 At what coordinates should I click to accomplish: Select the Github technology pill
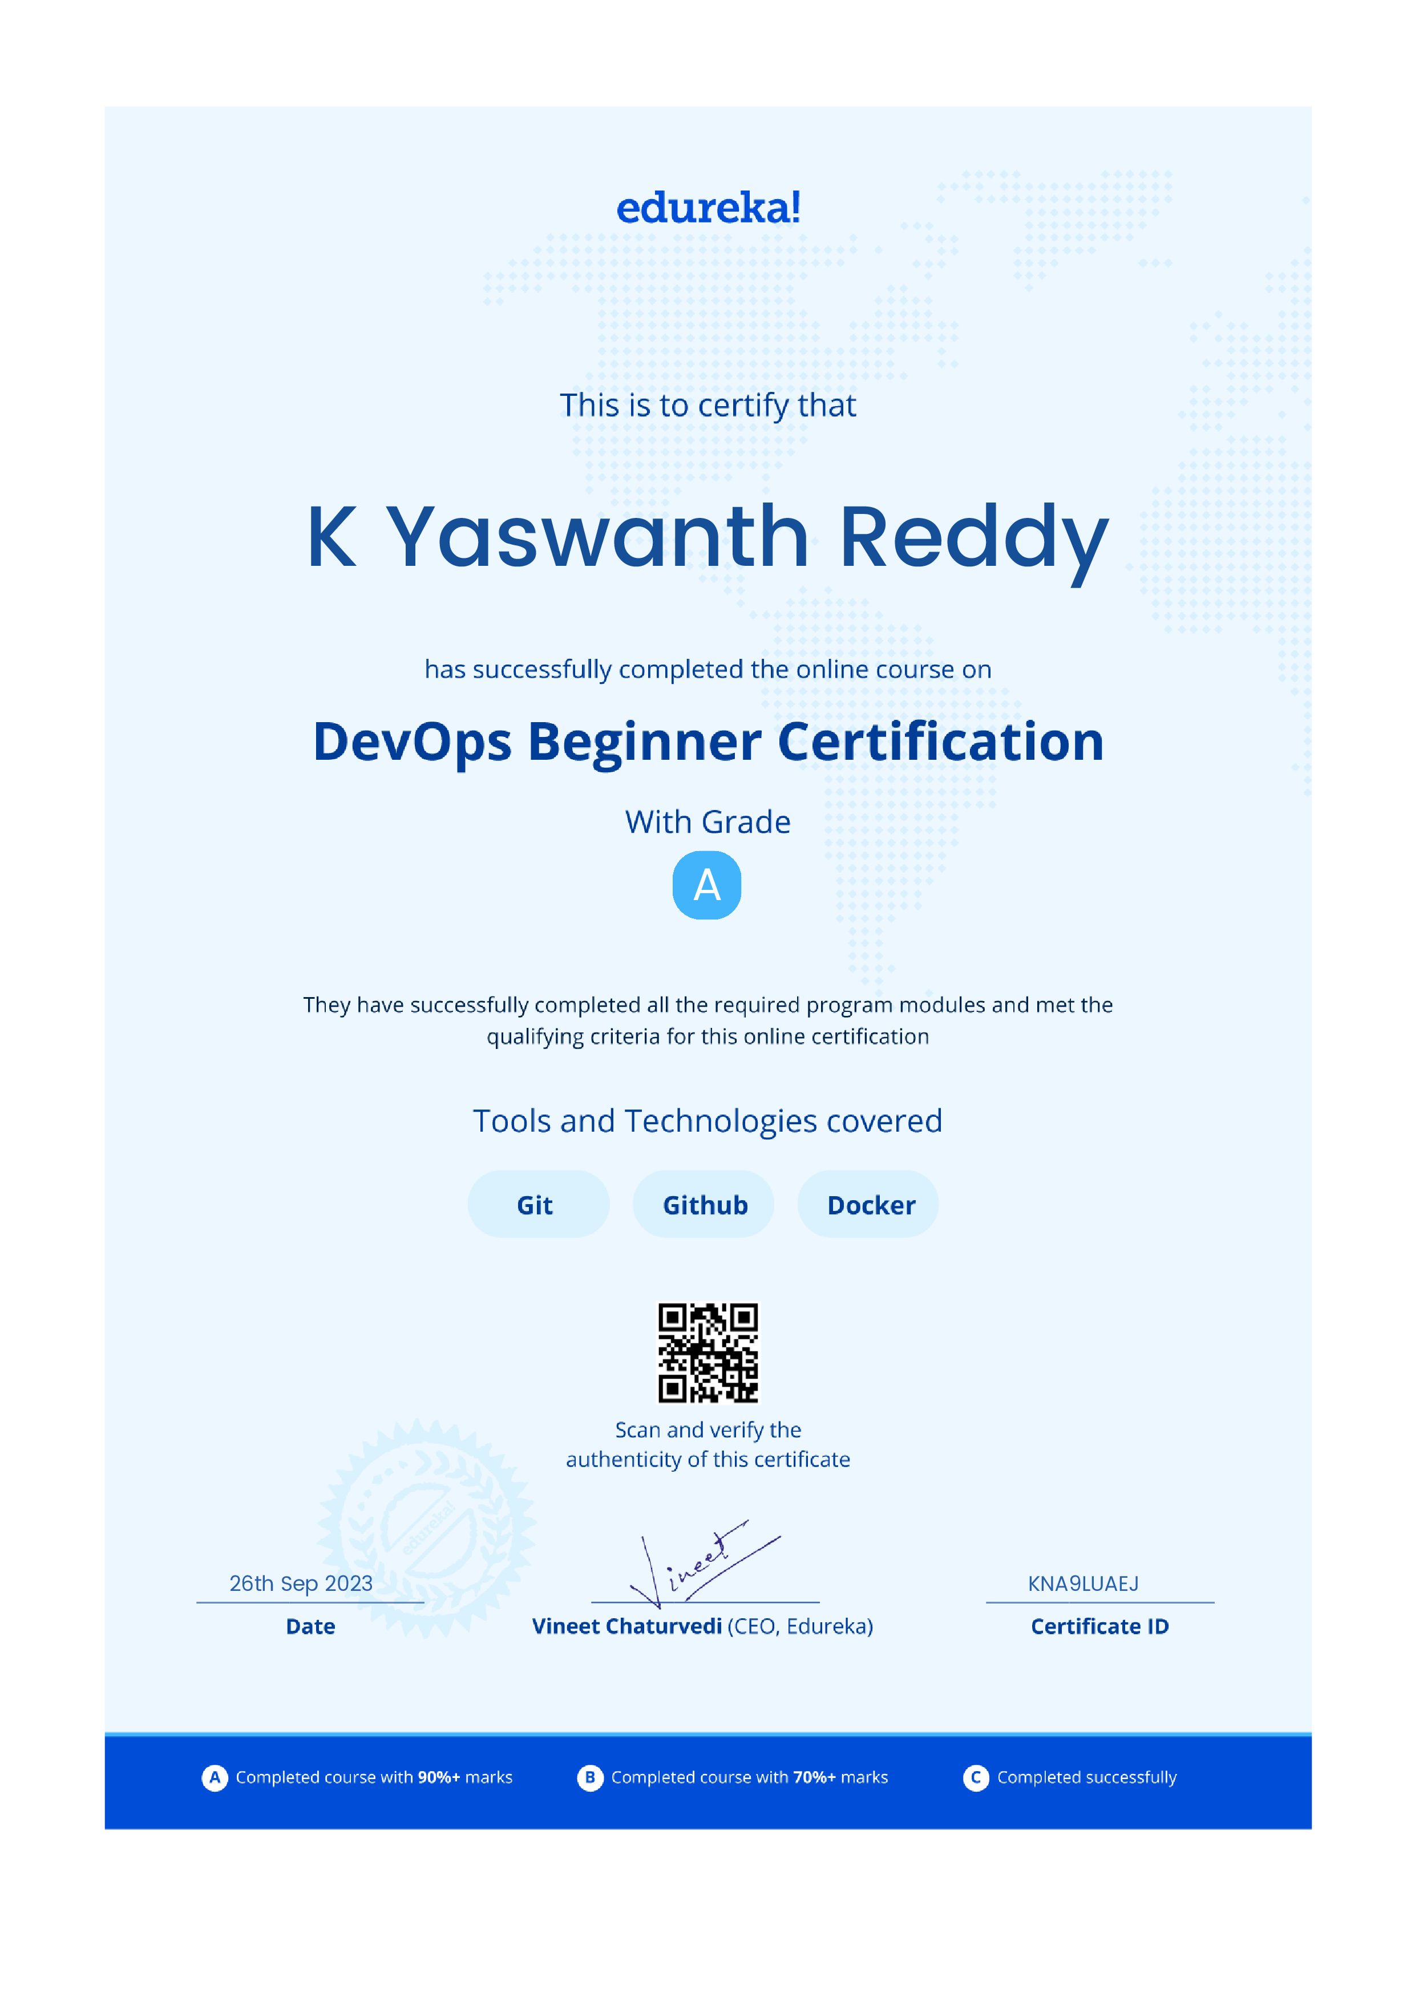tap(704, 1205)
